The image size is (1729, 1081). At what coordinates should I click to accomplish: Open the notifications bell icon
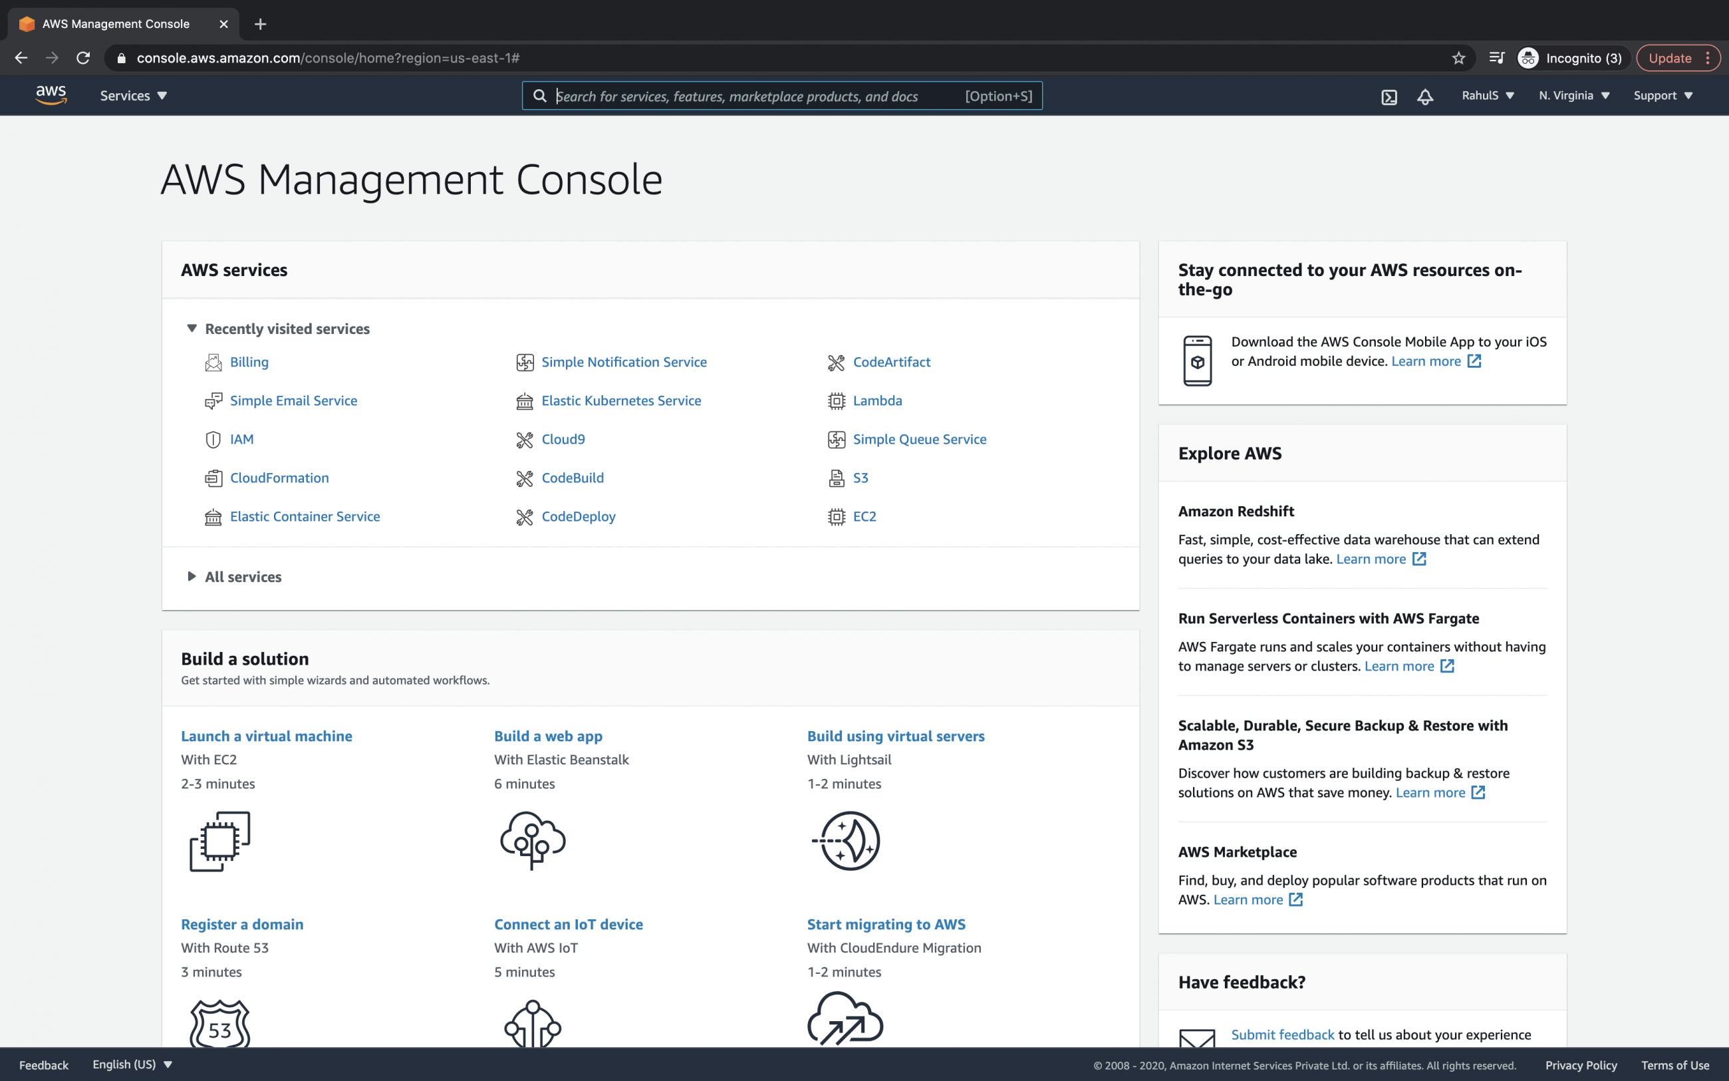[x=1424, y=95]
